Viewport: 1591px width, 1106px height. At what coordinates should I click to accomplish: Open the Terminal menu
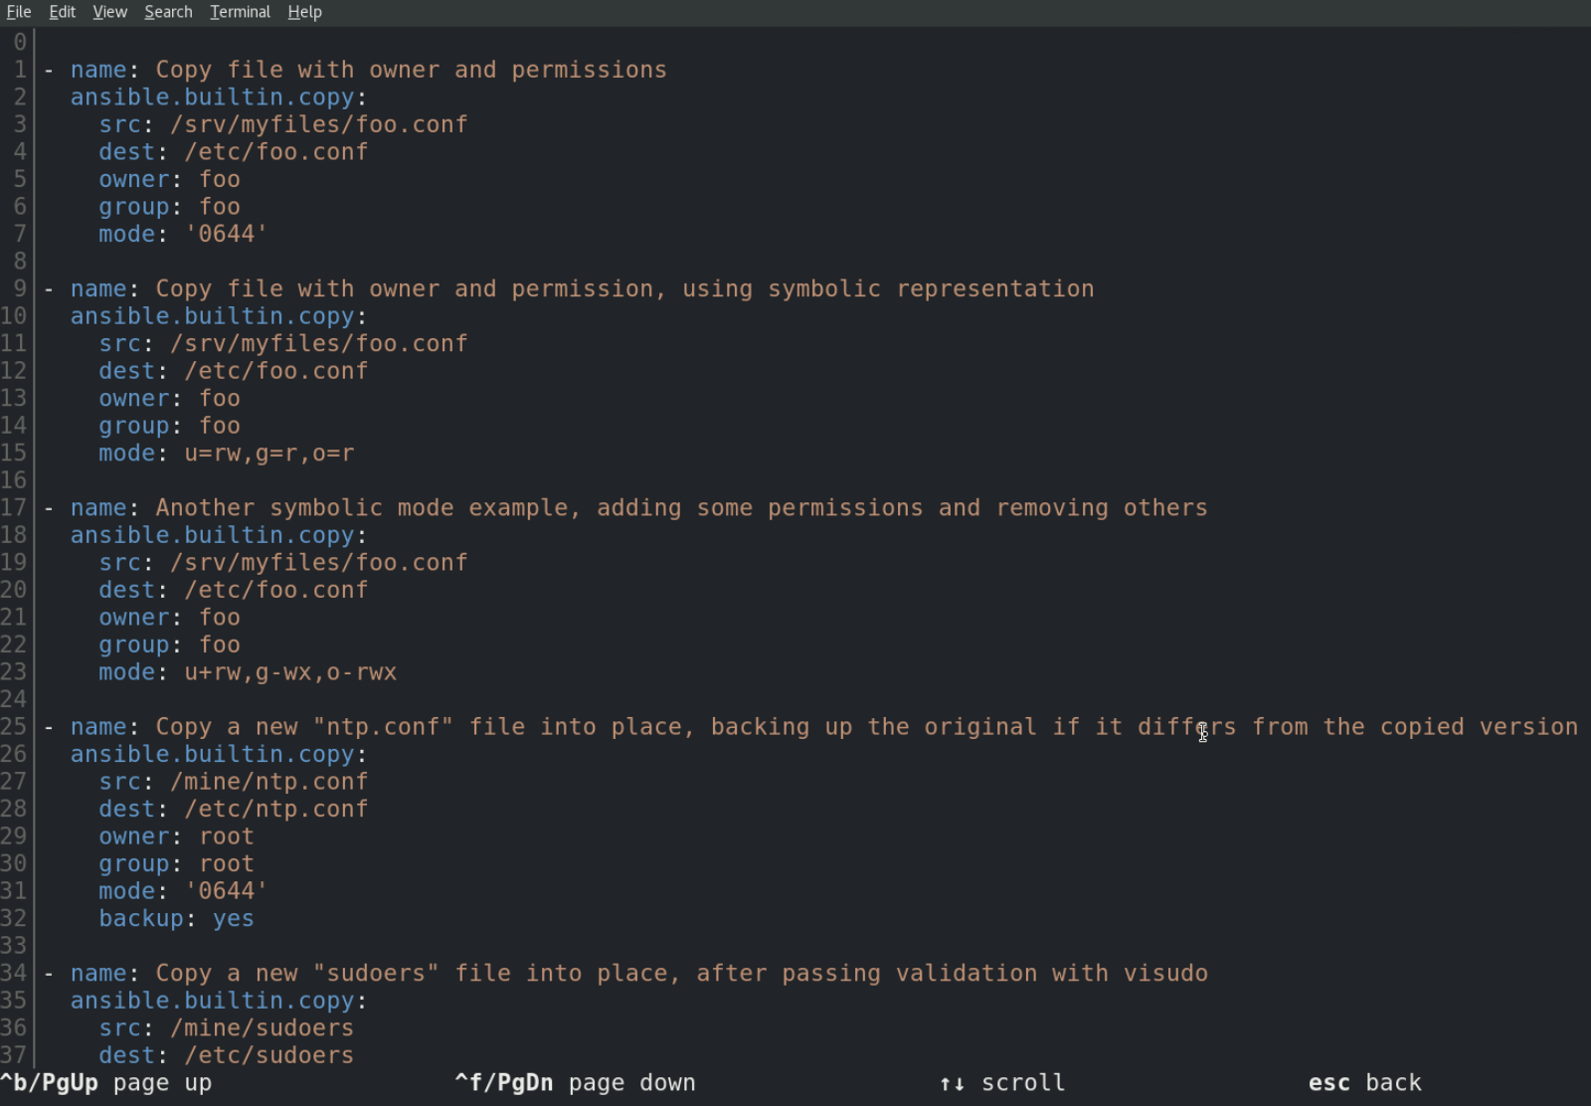[x=240, y=12]
